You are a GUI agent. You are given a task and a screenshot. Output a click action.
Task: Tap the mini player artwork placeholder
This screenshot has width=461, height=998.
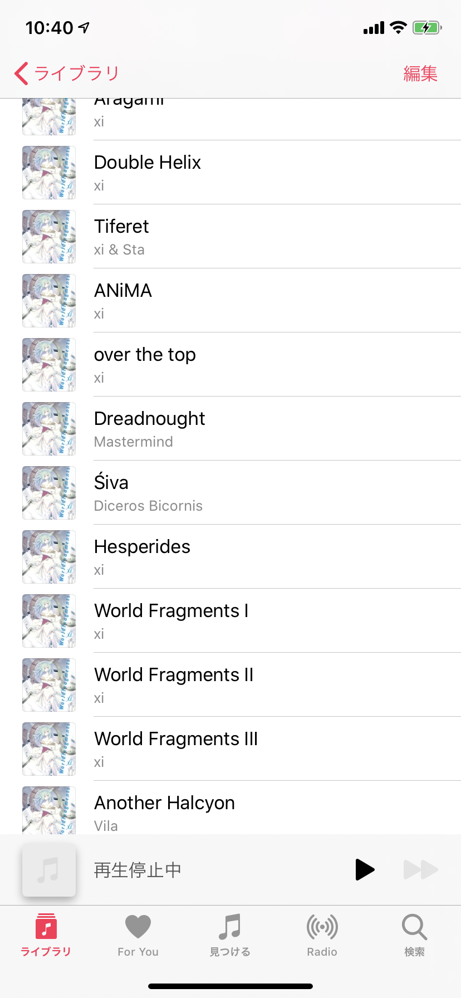(49, 869)
